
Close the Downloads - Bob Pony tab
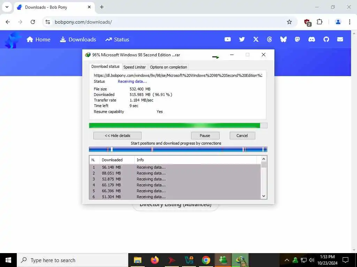pyautogui.click(x=89, y=7)
